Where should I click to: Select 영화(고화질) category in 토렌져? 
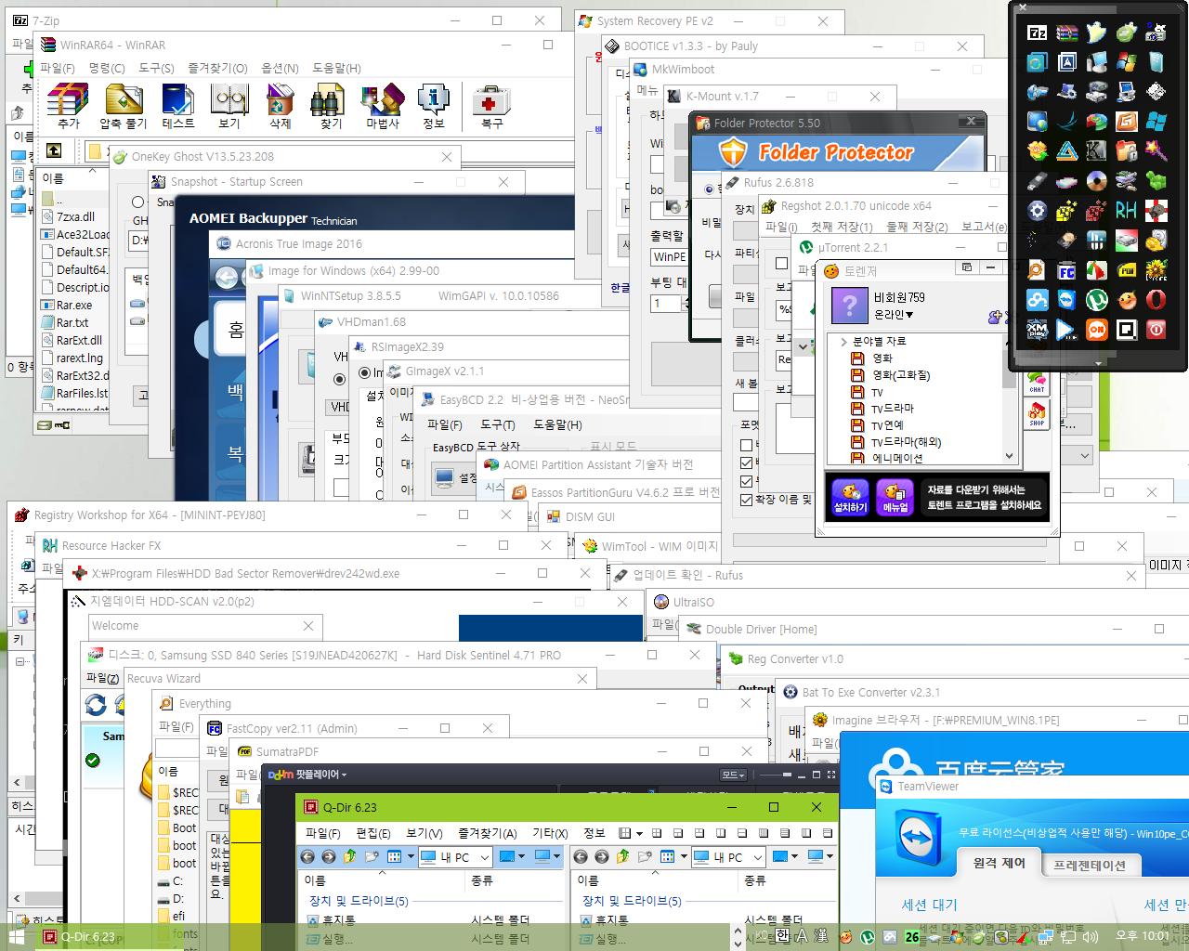click(901, 375)
